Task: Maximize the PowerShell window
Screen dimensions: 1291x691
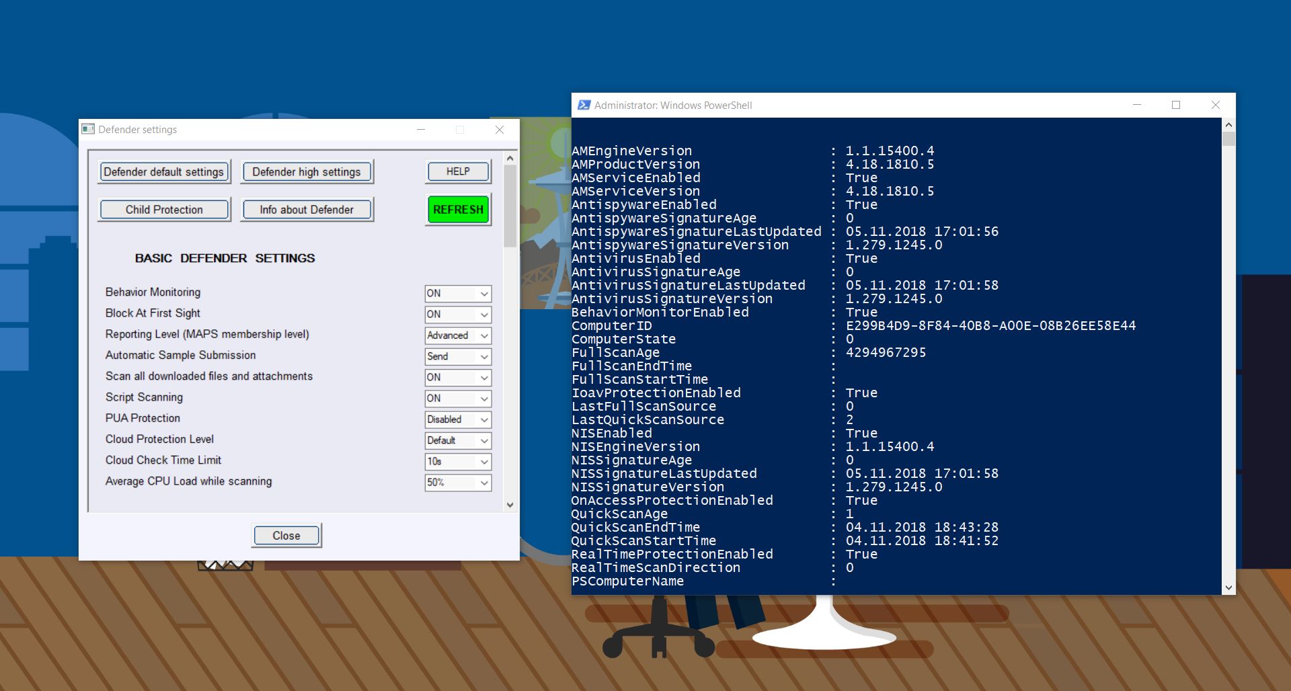Action: coord(1176,105)
